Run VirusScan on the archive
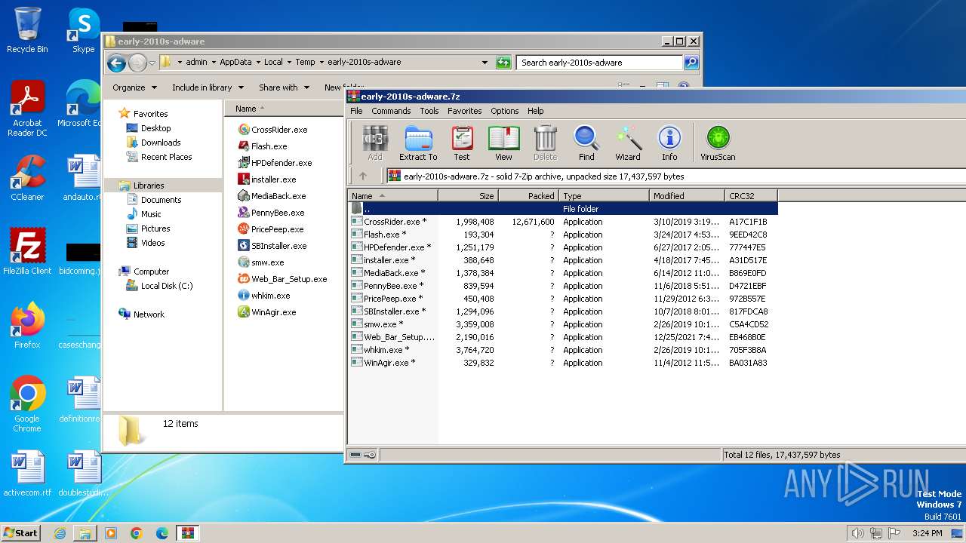Screen dimensions: 966x543 pyautogui.click(x=718, y=143)
